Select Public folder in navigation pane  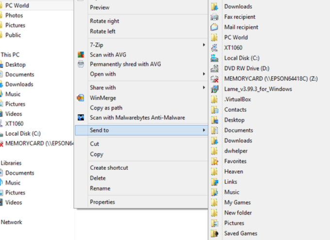[x=13, y=35]
